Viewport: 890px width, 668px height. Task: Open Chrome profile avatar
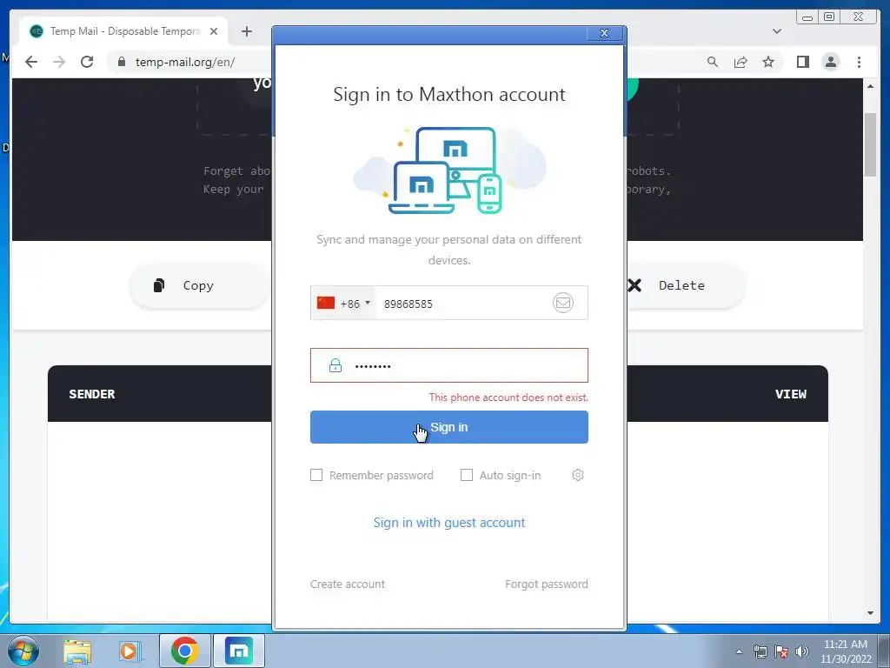tap(830, 62)
